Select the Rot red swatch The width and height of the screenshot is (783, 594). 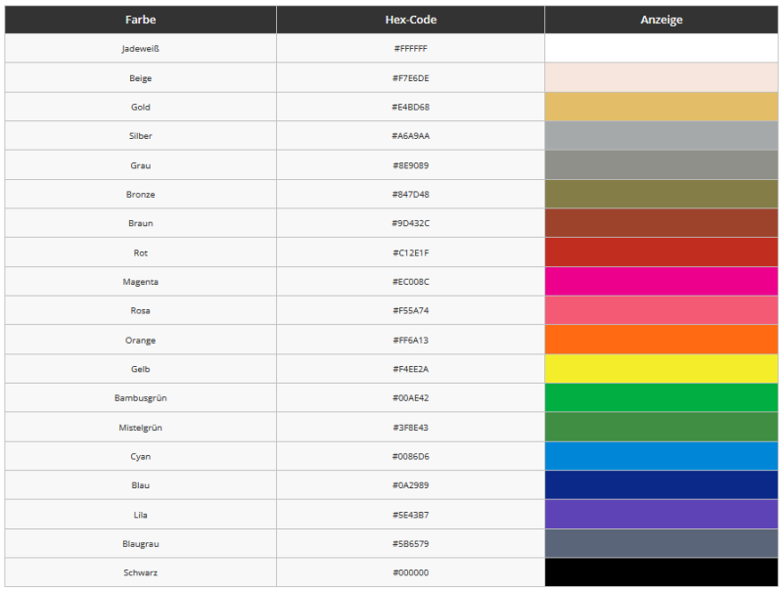[x=662, y=252]
